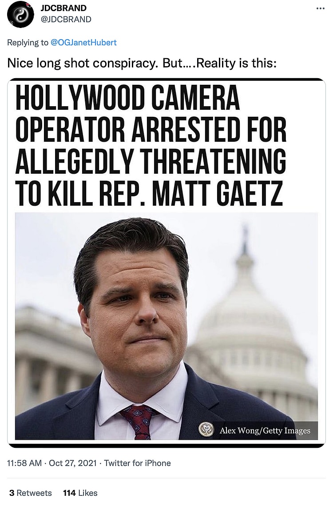The height and width of the screenshot is (506, 333).
Task: Open the @JDCBRAND handle profile
Action: (x=66, y=20)
